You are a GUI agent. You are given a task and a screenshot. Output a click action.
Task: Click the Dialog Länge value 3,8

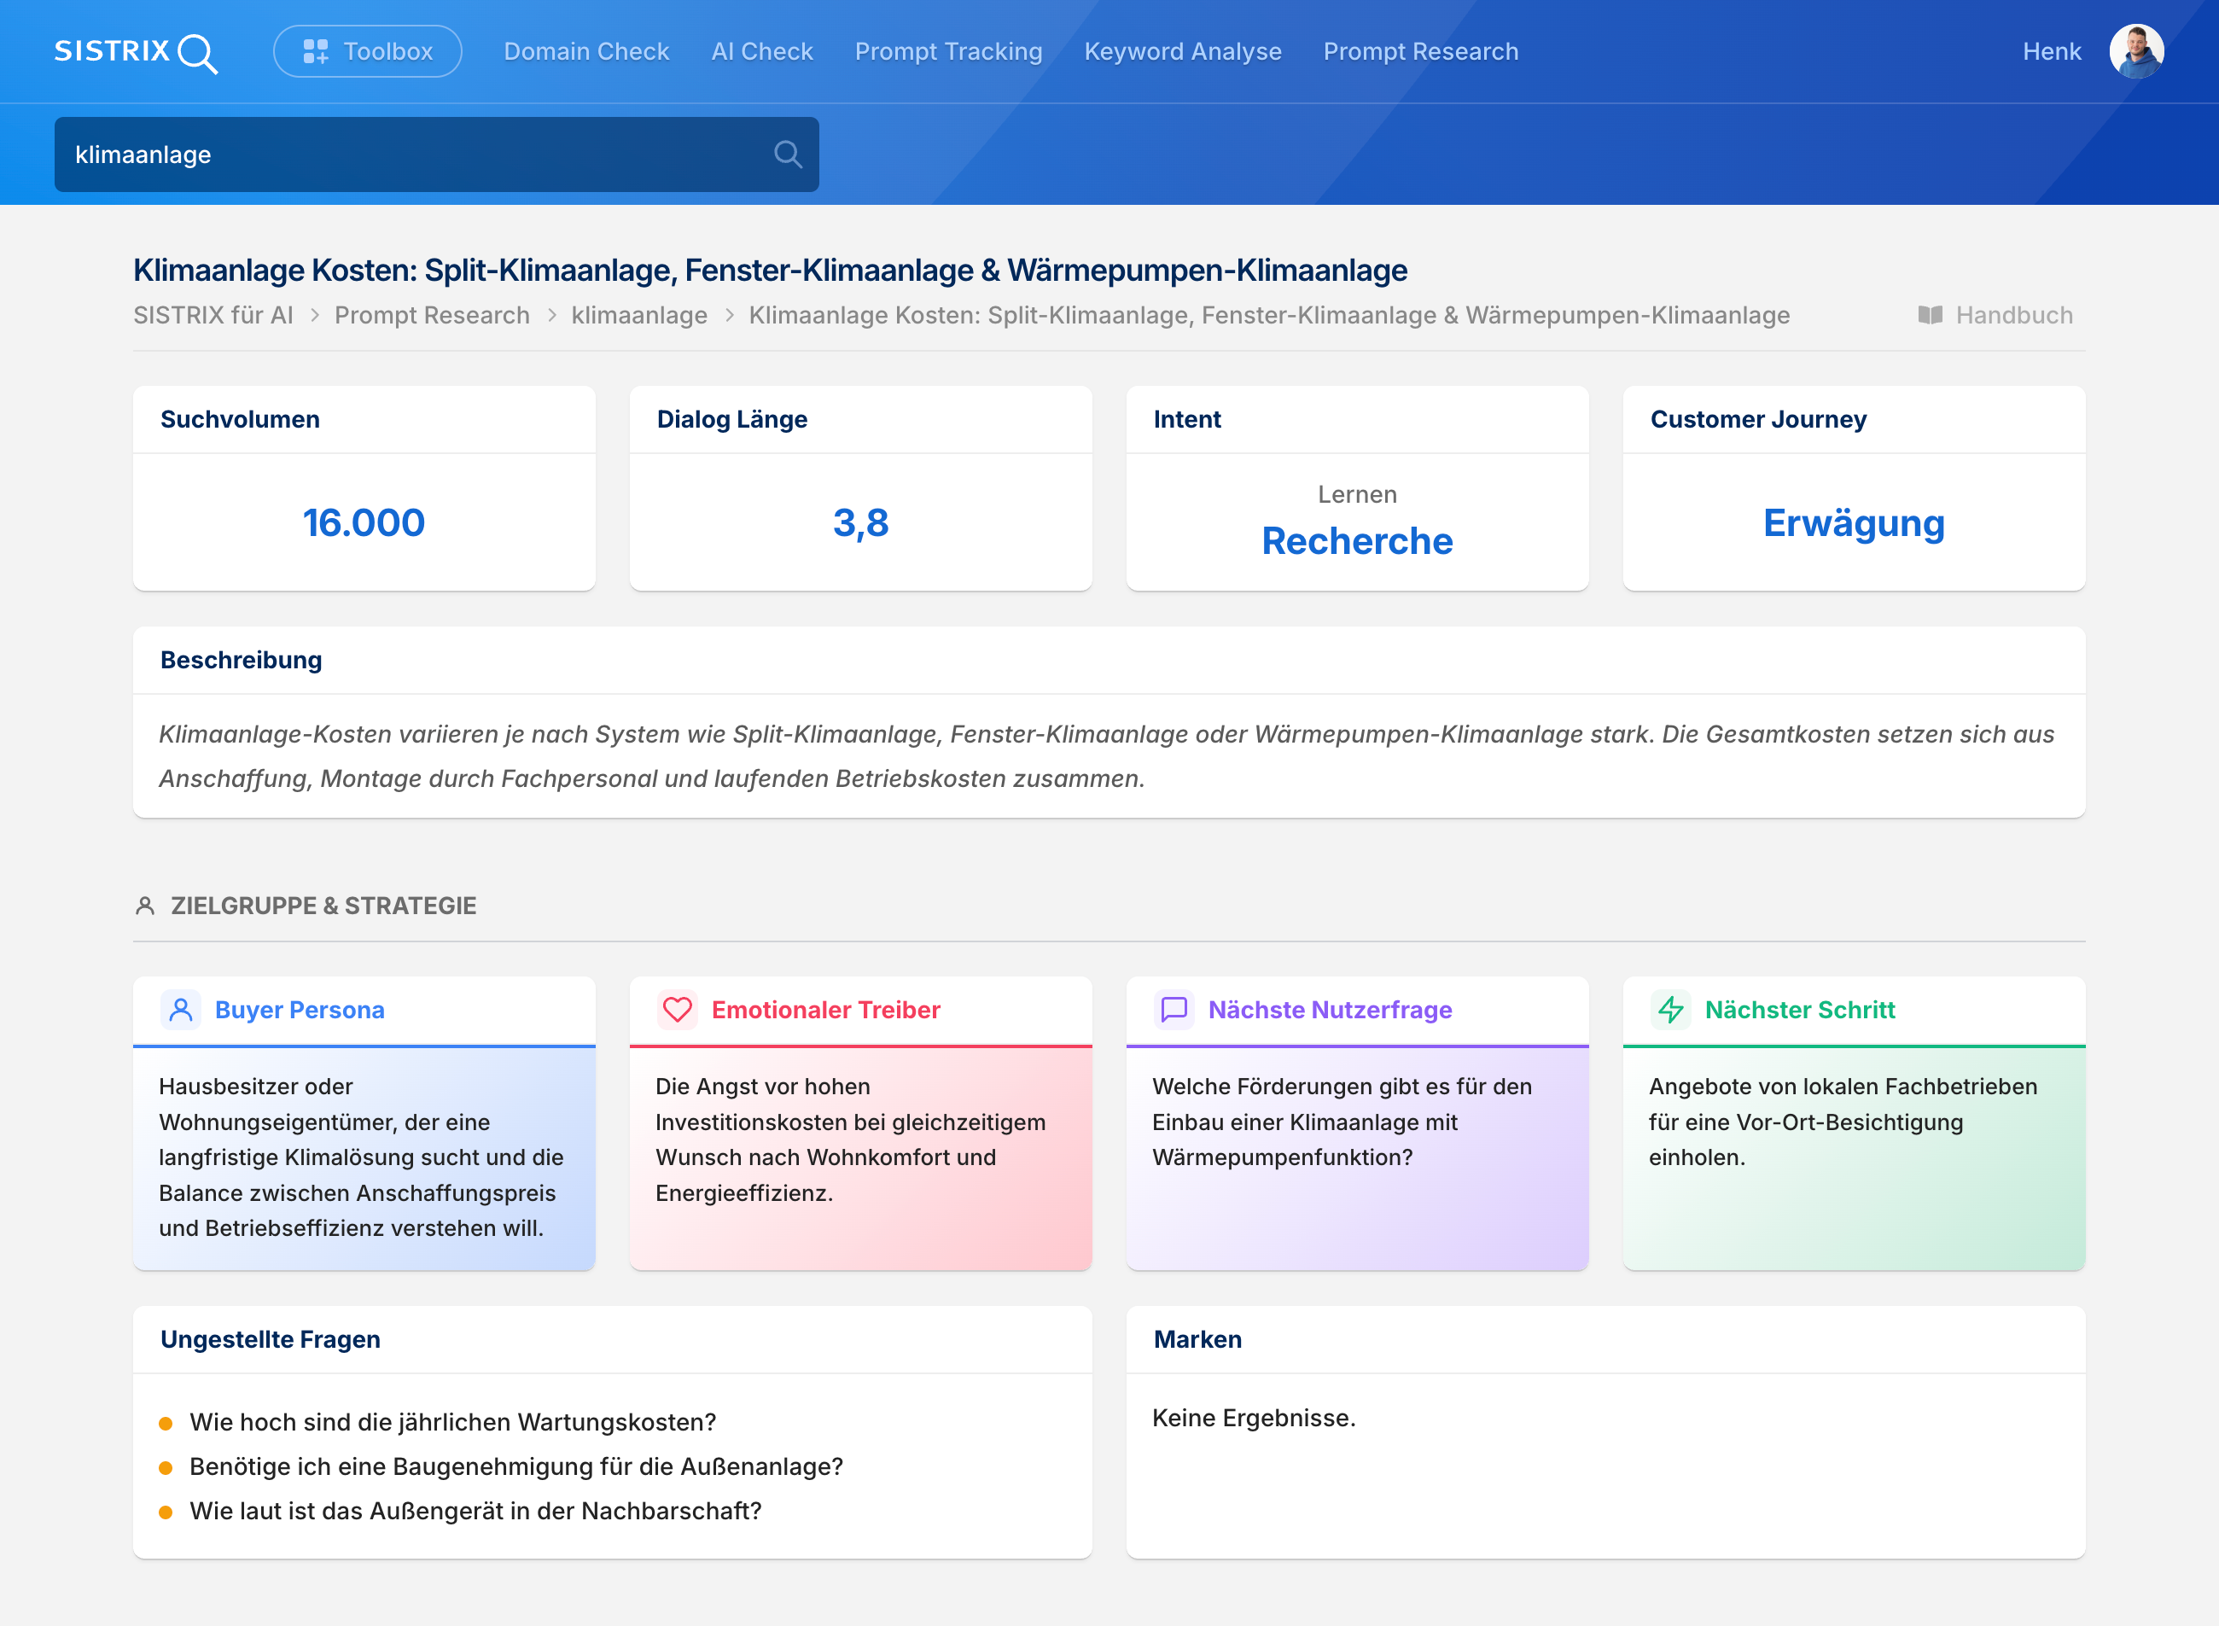tap(860, 522)
